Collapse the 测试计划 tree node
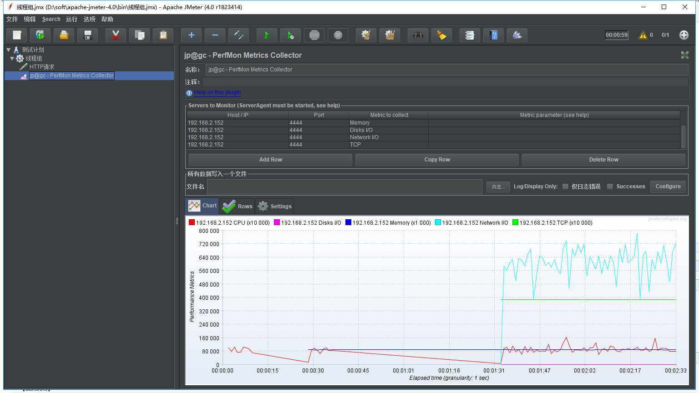This screenshot has width=699, height=393. (x=8, y=50)
